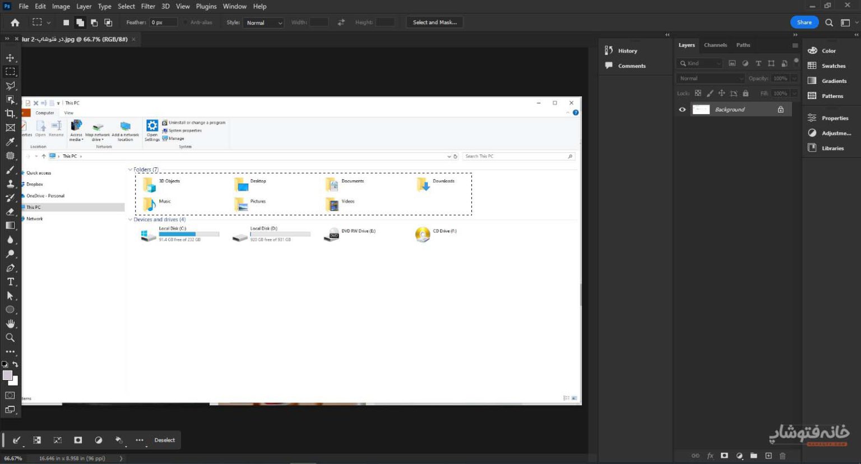Screen dimensions: 861x464
Task: Select the Hand tool
Action: click(x=10, y=324)
